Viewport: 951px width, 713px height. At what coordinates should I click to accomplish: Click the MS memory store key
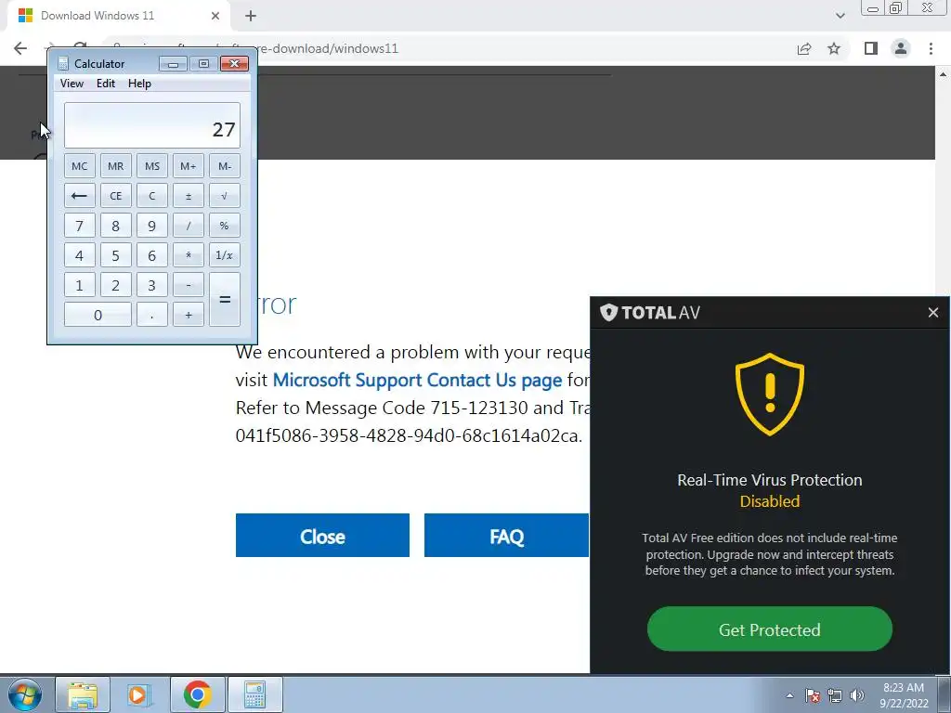click(x=152, y=166)
